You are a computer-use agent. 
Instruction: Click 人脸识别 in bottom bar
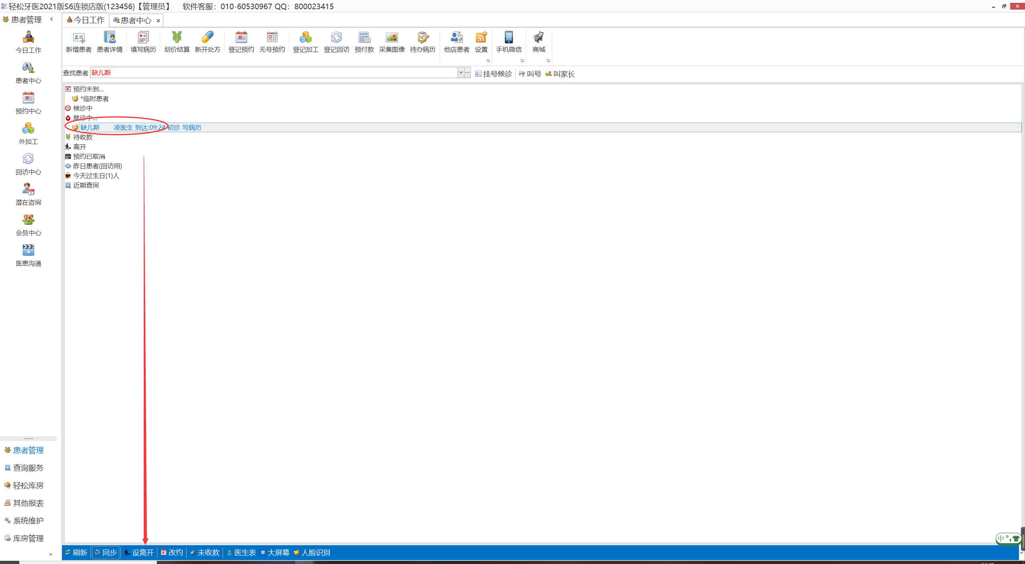(312, 552)
